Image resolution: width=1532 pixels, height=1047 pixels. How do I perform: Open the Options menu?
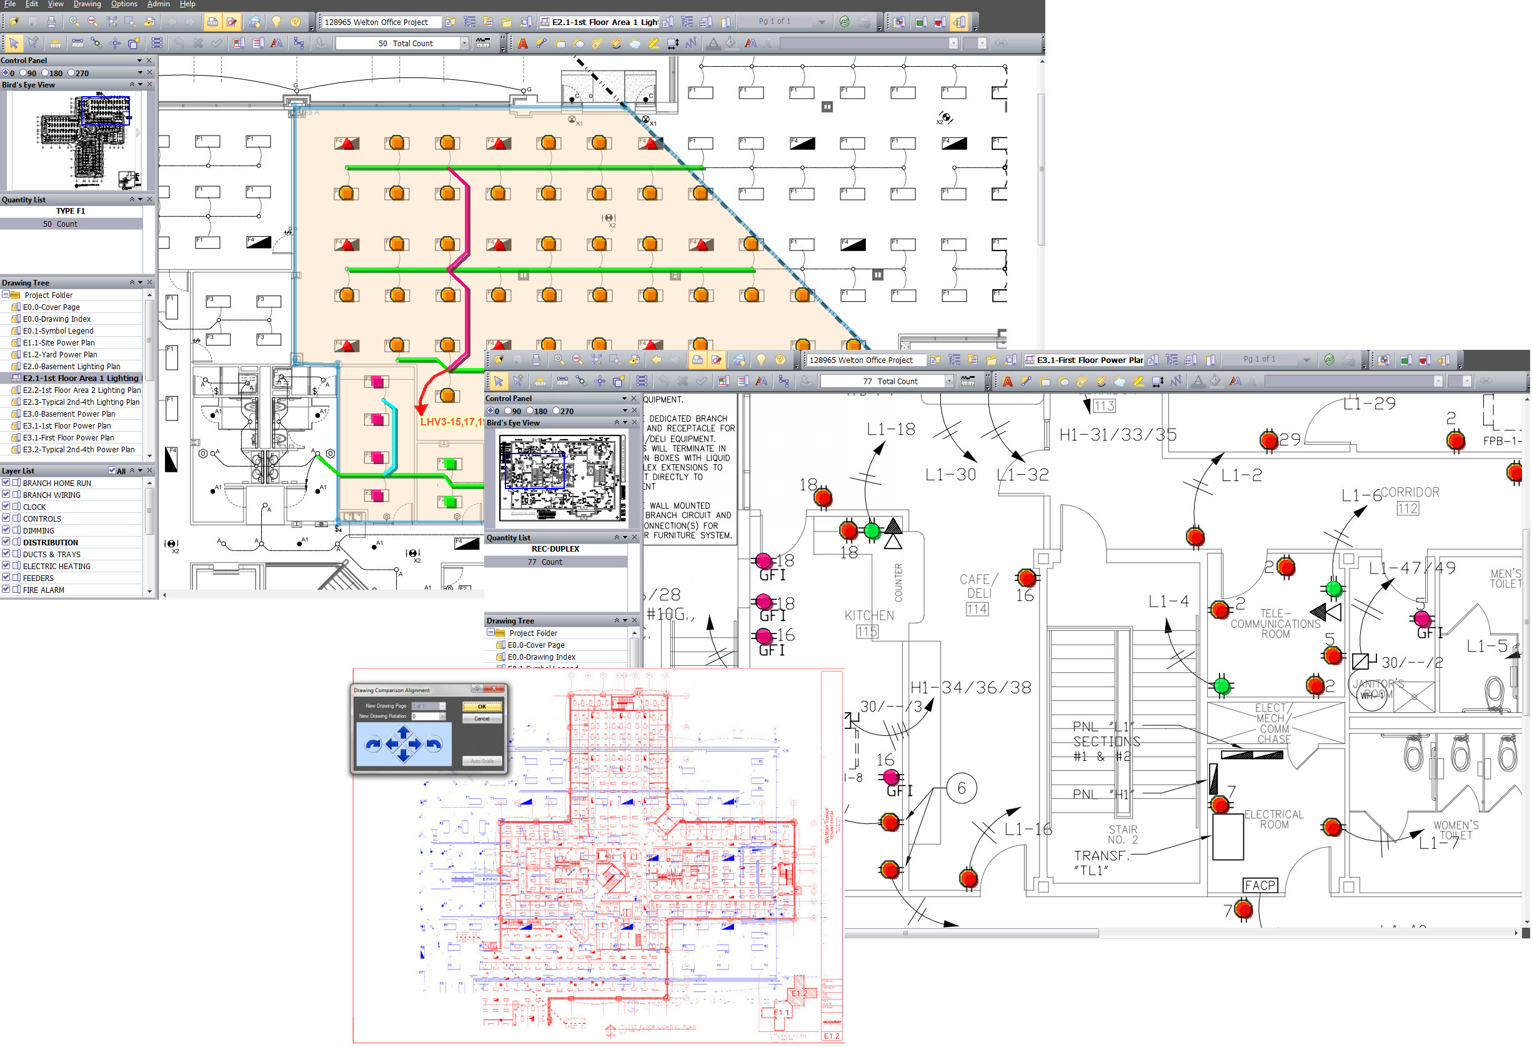[x=124, y=4]
